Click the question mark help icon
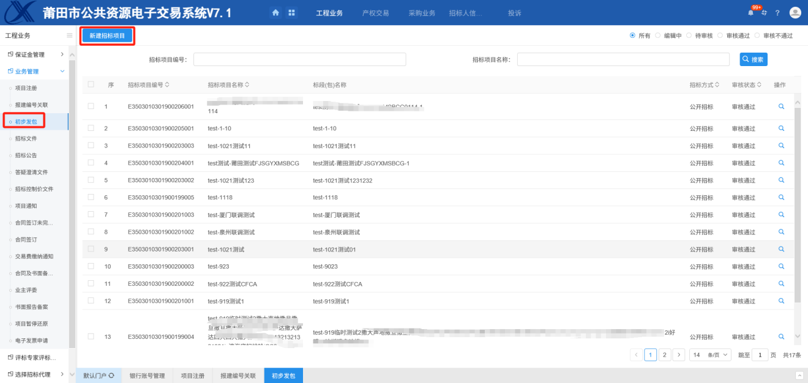The height and width of the screenshot is (383, 808). click(777, 13)
